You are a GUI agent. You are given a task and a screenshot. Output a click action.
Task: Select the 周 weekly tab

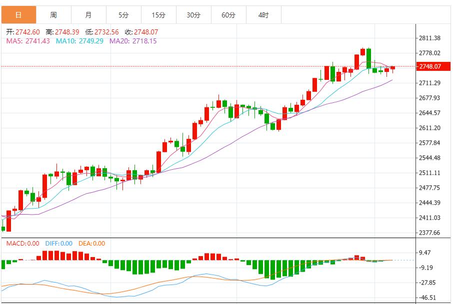pos(53,15)
